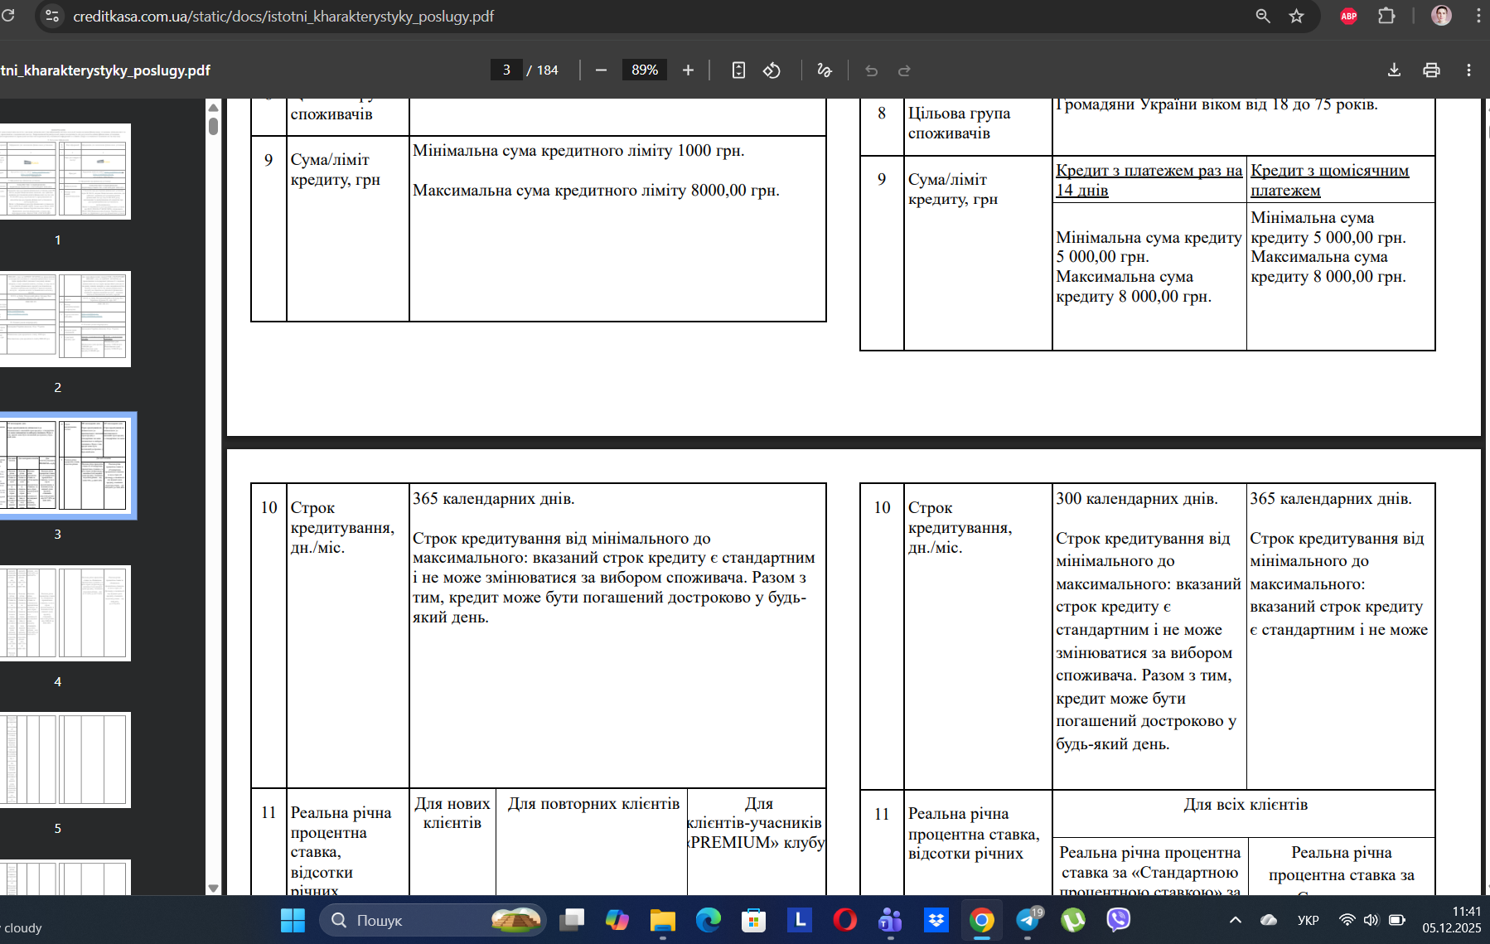Activate the Draw annotation tool

(824, 70)
